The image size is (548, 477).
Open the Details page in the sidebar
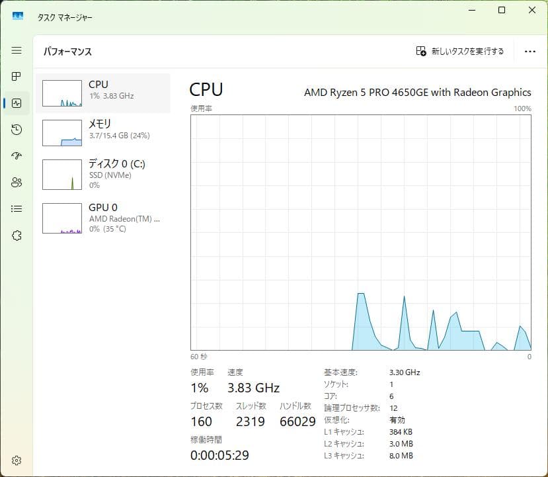click(x=17, y=208)
